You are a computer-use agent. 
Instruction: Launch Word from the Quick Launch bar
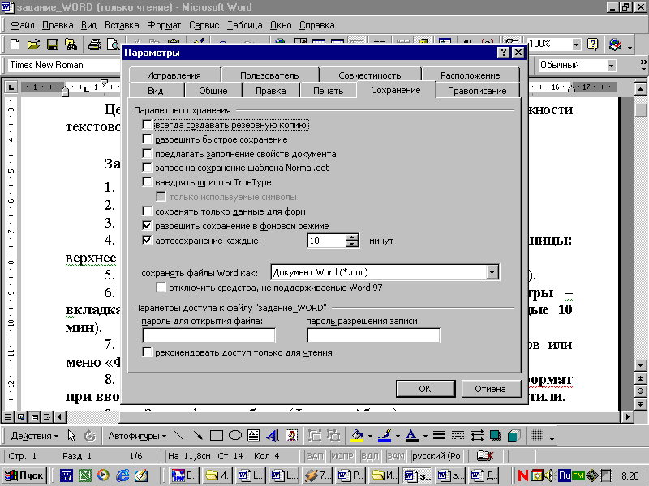coord(67,475)
